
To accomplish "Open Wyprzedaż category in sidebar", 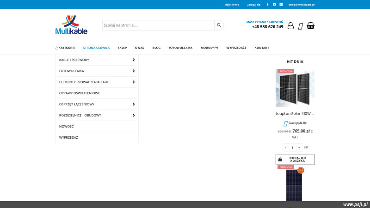I will click(x=68, y=137).
